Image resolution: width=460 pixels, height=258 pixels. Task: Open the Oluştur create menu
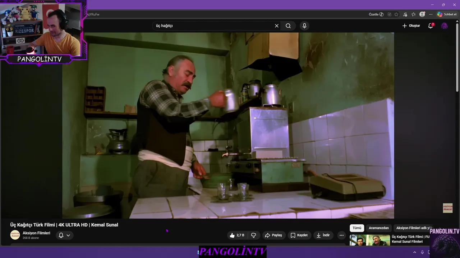pyautogui.click(x=411, y=26)
